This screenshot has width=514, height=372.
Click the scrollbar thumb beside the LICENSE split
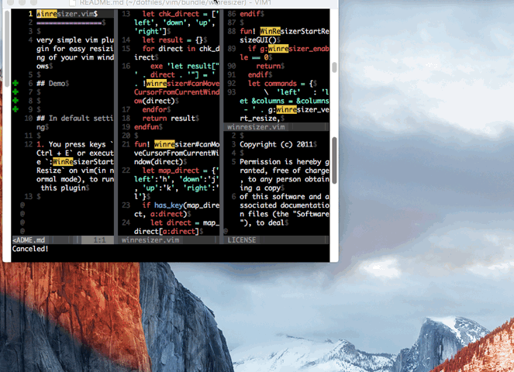tap(334, 160)
